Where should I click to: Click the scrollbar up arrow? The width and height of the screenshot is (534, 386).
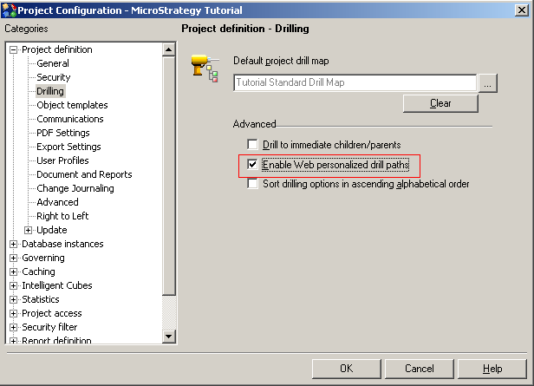[168, 49]
